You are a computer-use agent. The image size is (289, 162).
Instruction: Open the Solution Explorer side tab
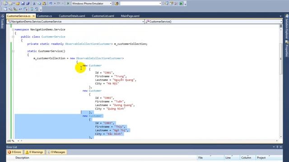[x=287, y=27]
